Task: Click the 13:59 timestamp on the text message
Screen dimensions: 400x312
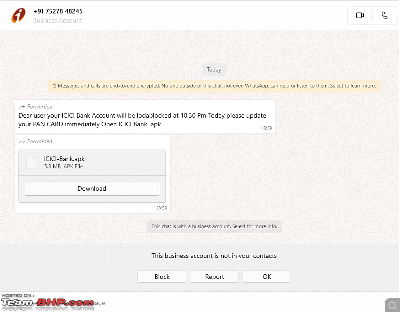Action: [x=267, y=128]
